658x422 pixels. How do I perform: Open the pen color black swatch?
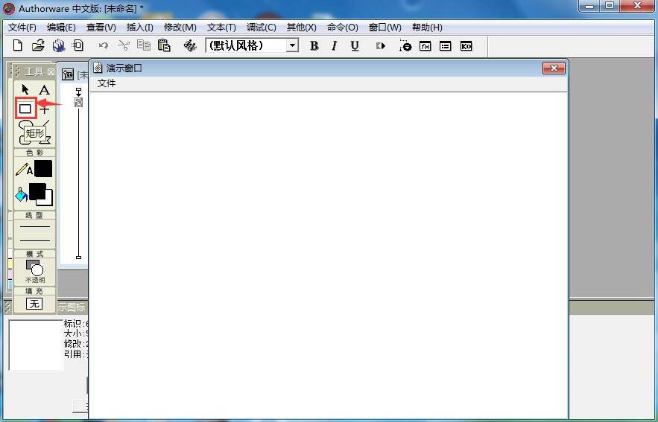click(43, 168)
